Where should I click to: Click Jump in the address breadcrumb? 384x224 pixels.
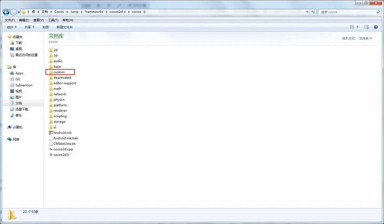[74, 12]
